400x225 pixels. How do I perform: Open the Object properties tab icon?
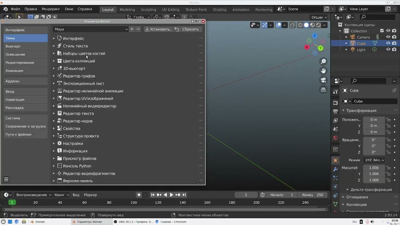coord(335,160)
